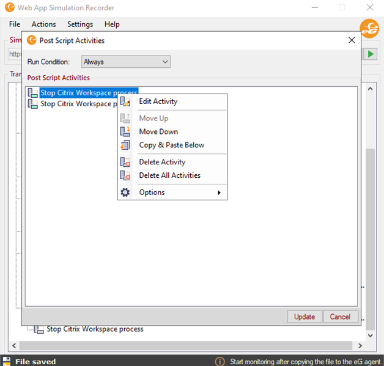Image resolution: width=384 pixels, height=366 pixels.
Task: Click the green Play simulation button
Action: (x=371, y=54)
